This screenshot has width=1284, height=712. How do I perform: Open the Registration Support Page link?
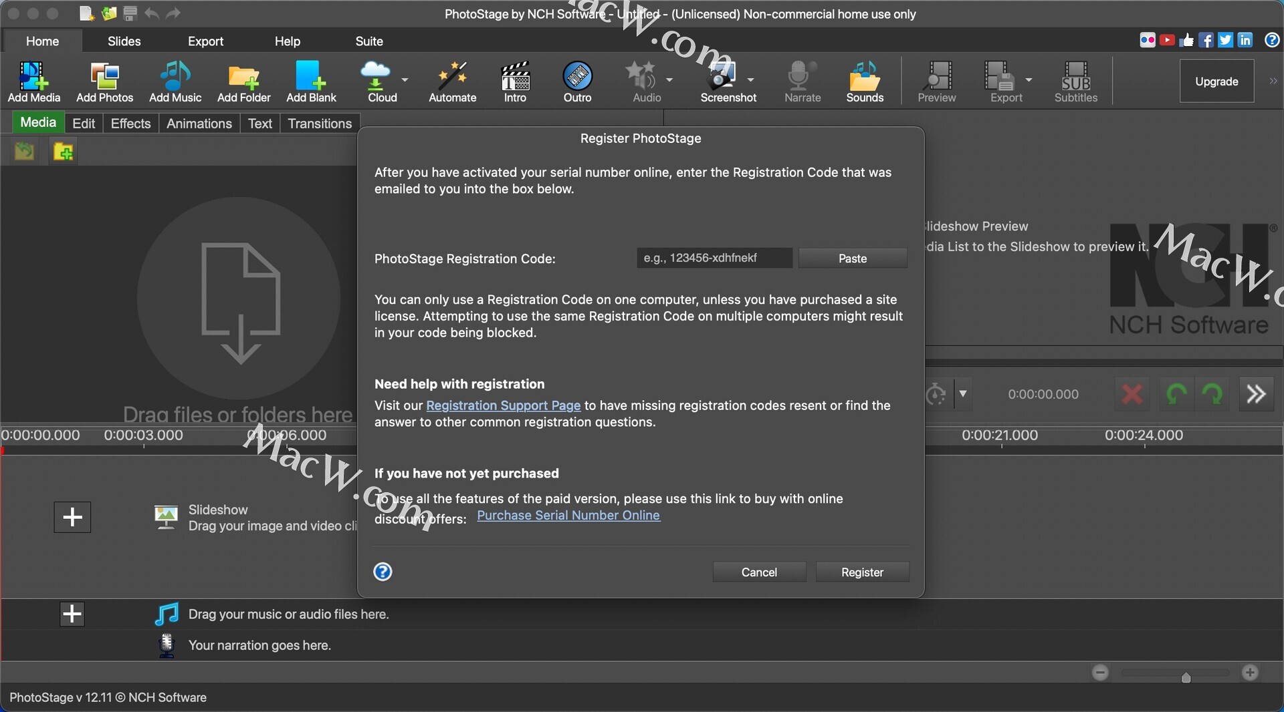pyautogui.click(x=503, y=405)
